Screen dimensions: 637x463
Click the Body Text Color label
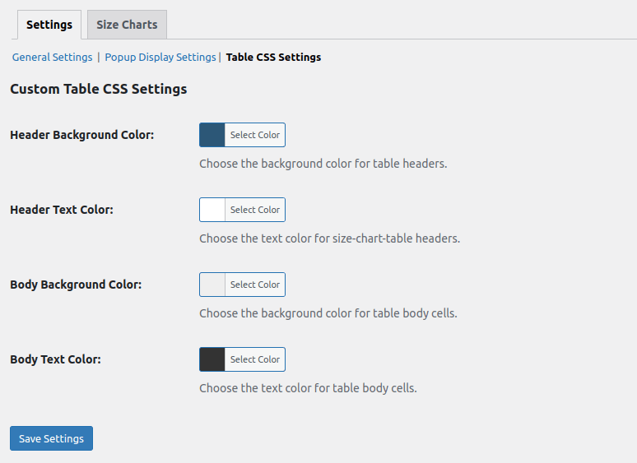pos(55,359)
